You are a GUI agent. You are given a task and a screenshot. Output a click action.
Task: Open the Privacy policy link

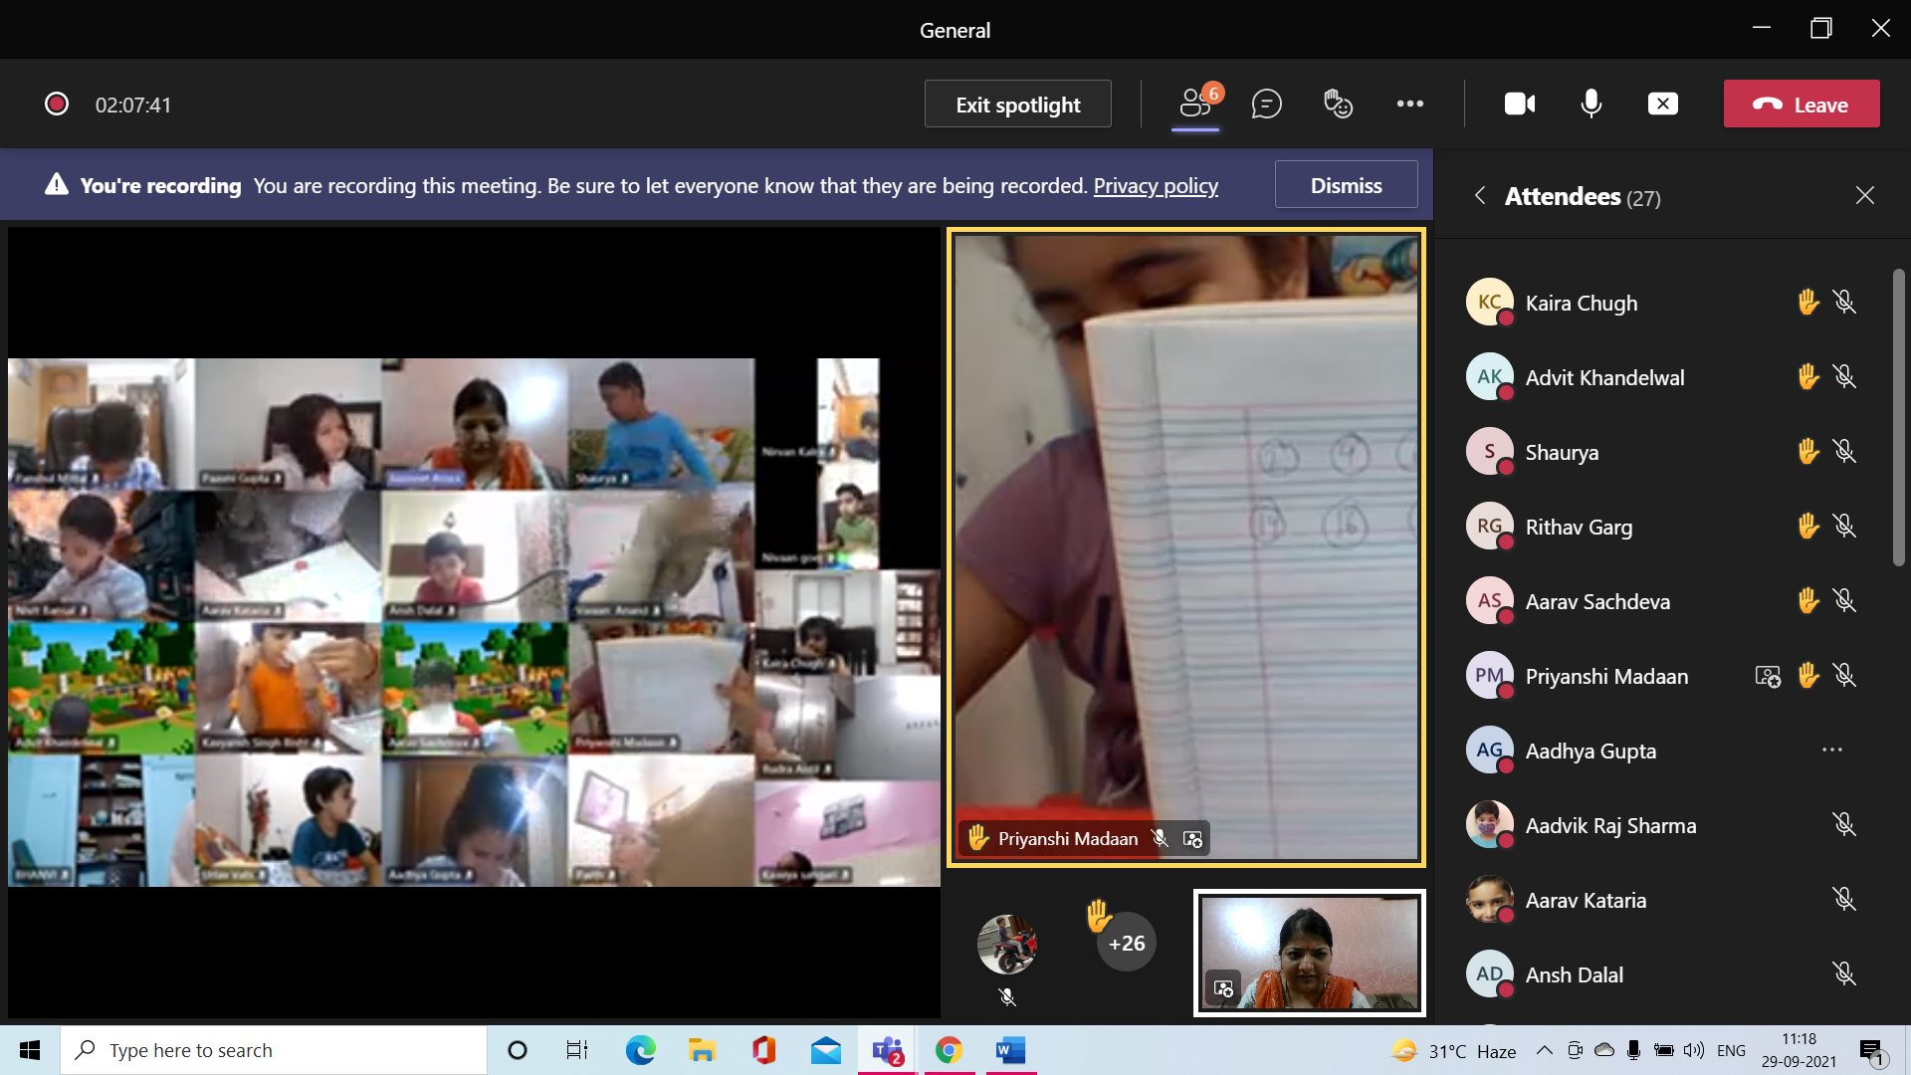coord(1155,186)
